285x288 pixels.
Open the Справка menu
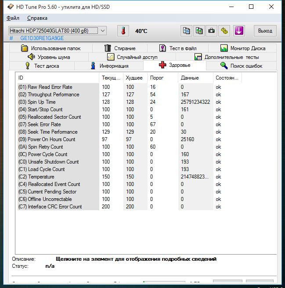point(37,18)
